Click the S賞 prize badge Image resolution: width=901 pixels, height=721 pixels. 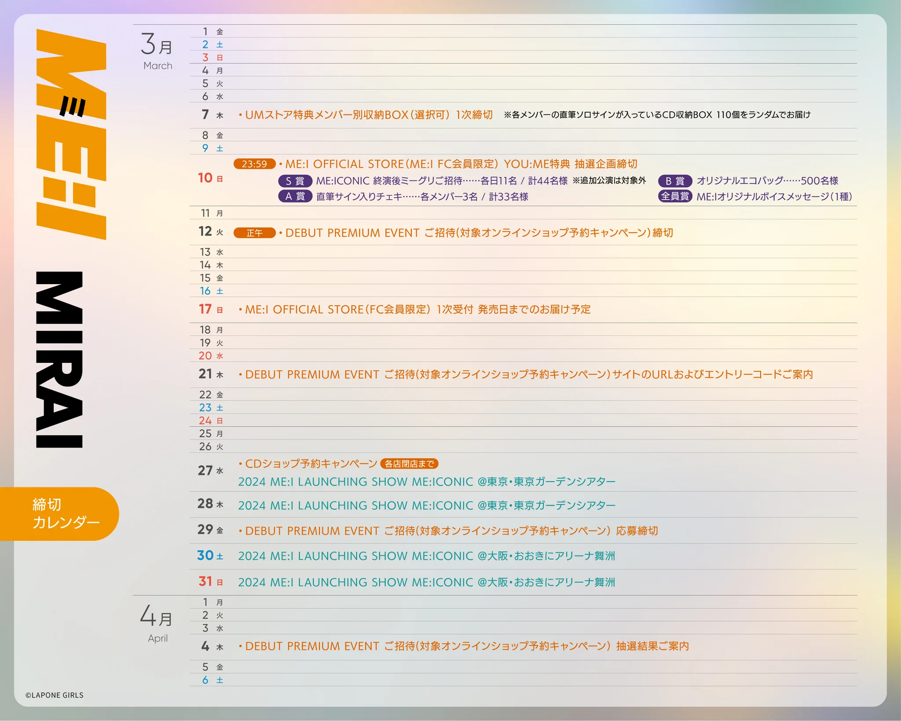[x=295, y=181]
